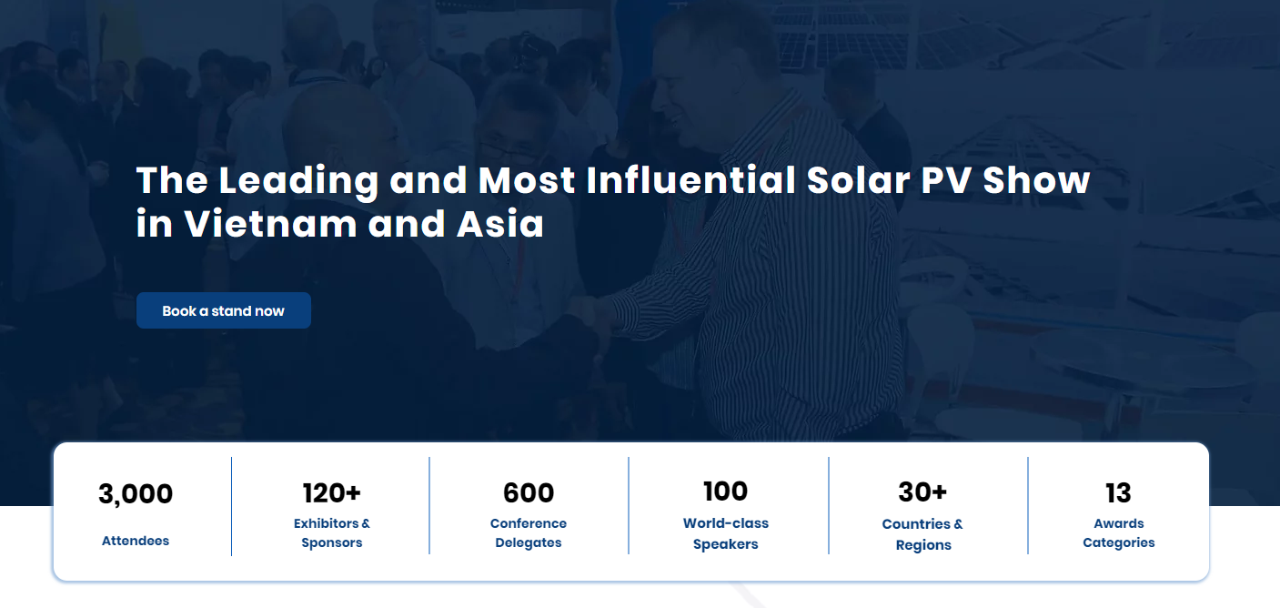Select the 600 delegates number
The height and width of the screenshot is (608, 1280).
coord(529,493)
